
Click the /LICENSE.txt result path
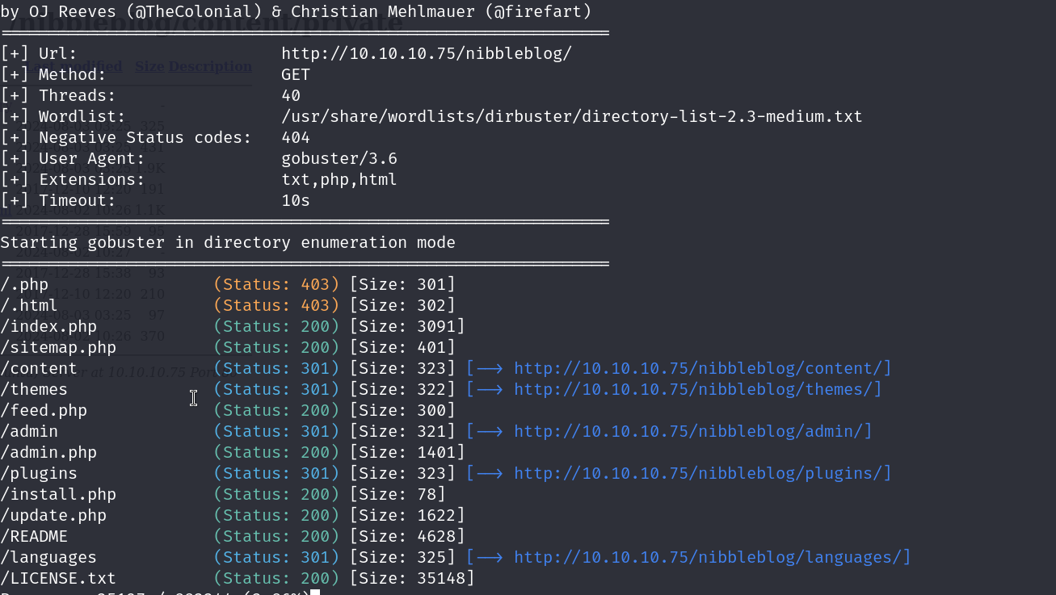(58, 579)
